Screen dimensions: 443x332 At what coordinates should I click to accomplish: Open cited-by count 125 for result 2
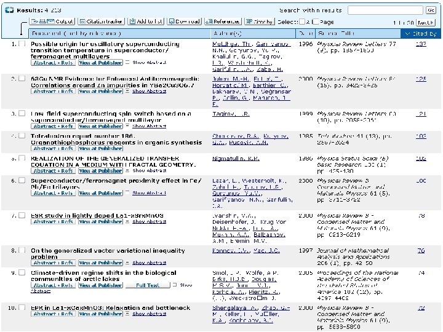(x=421, y=79)
